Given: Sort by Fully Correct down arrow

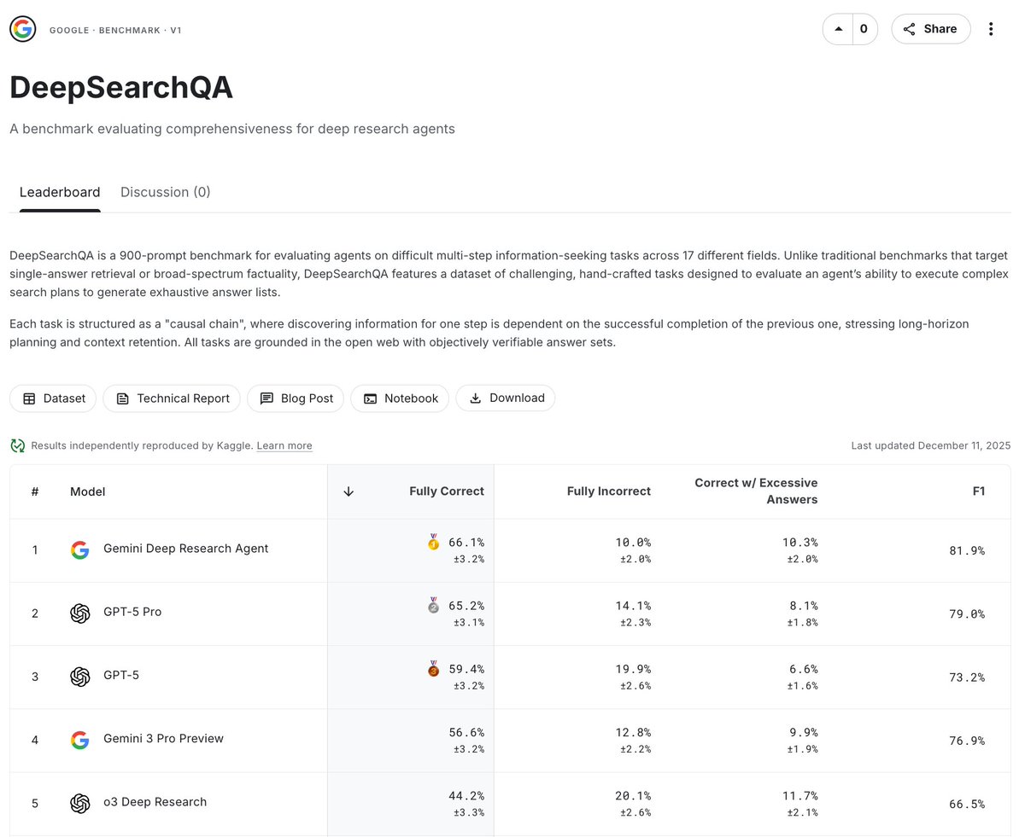Looking at the screenshot, I should coord(348,491).
